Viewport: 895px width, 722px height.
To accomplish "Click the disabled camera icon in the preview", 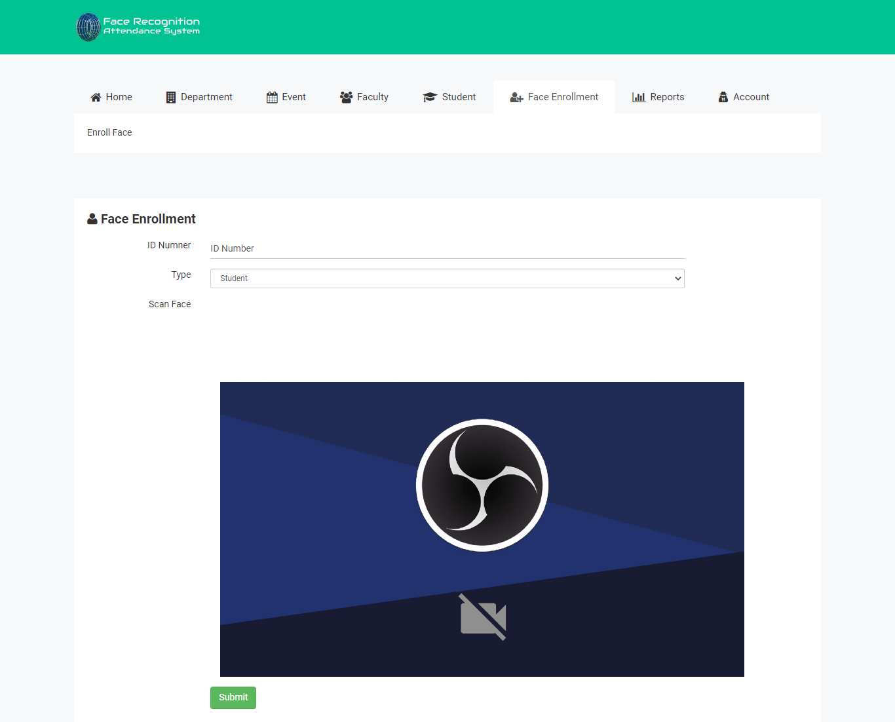I will click(483, 617).
